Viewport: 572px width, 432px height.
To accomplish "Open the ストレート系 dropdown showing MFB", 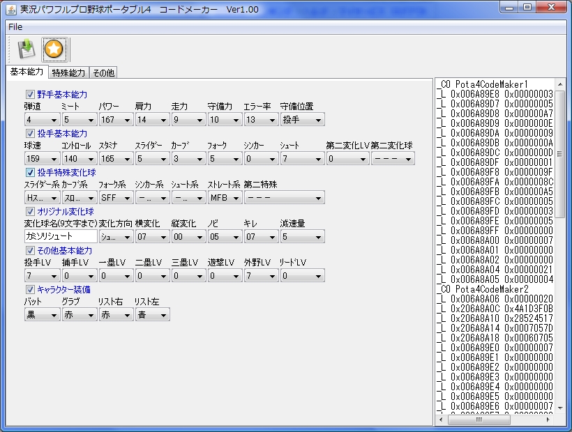I will click(225, 197).
